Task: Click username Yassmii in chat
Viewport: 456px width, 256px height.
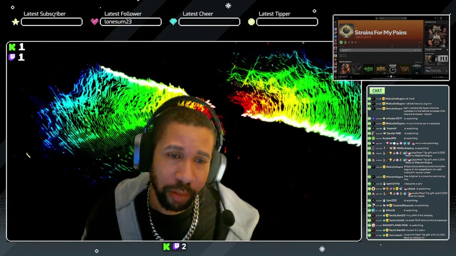Action: point(392,128)
